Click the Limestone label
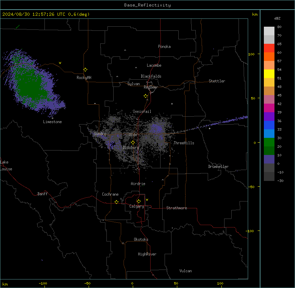This screenshot has height=288, width=295. click(52, 122)
